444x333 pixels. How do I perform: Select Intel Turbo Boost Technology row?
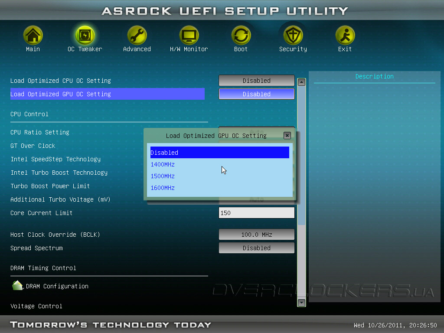pyautogui.click(x=59, y=173)
